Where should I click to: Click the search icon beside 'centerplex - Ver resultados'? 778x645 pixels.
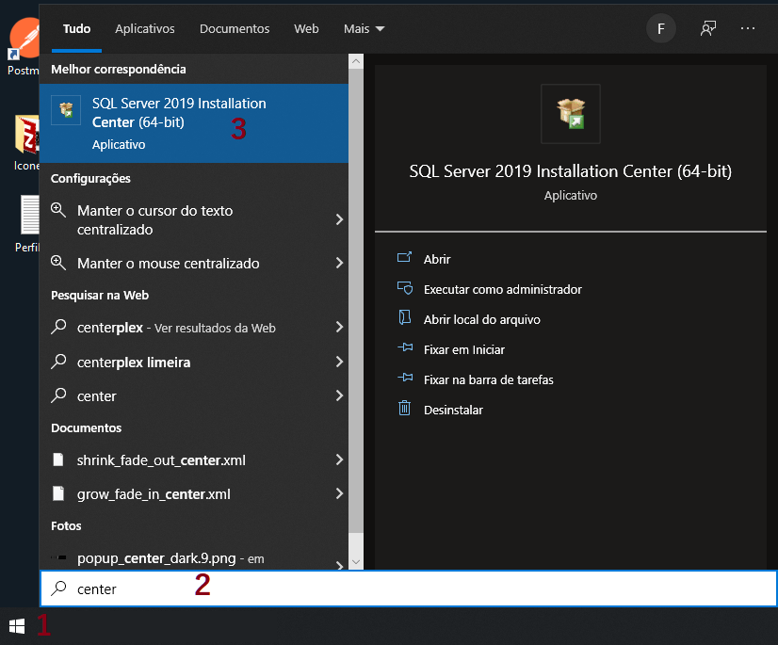58,327
